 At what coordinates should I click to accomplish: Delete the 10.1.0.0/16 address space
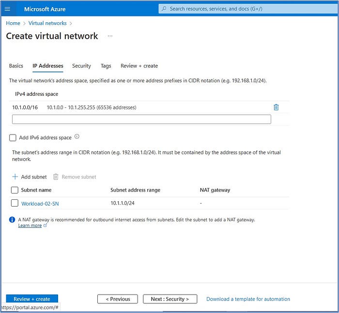[276, 107]
